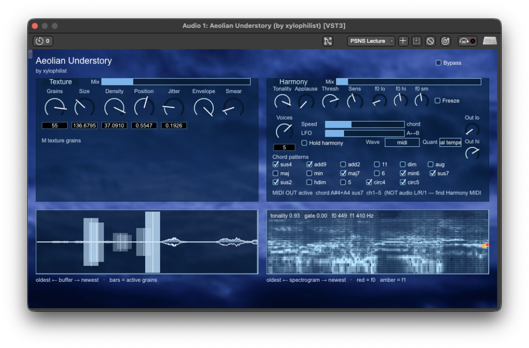Check the dim chord pattern

pyautogui.click(x=402, y=164)
